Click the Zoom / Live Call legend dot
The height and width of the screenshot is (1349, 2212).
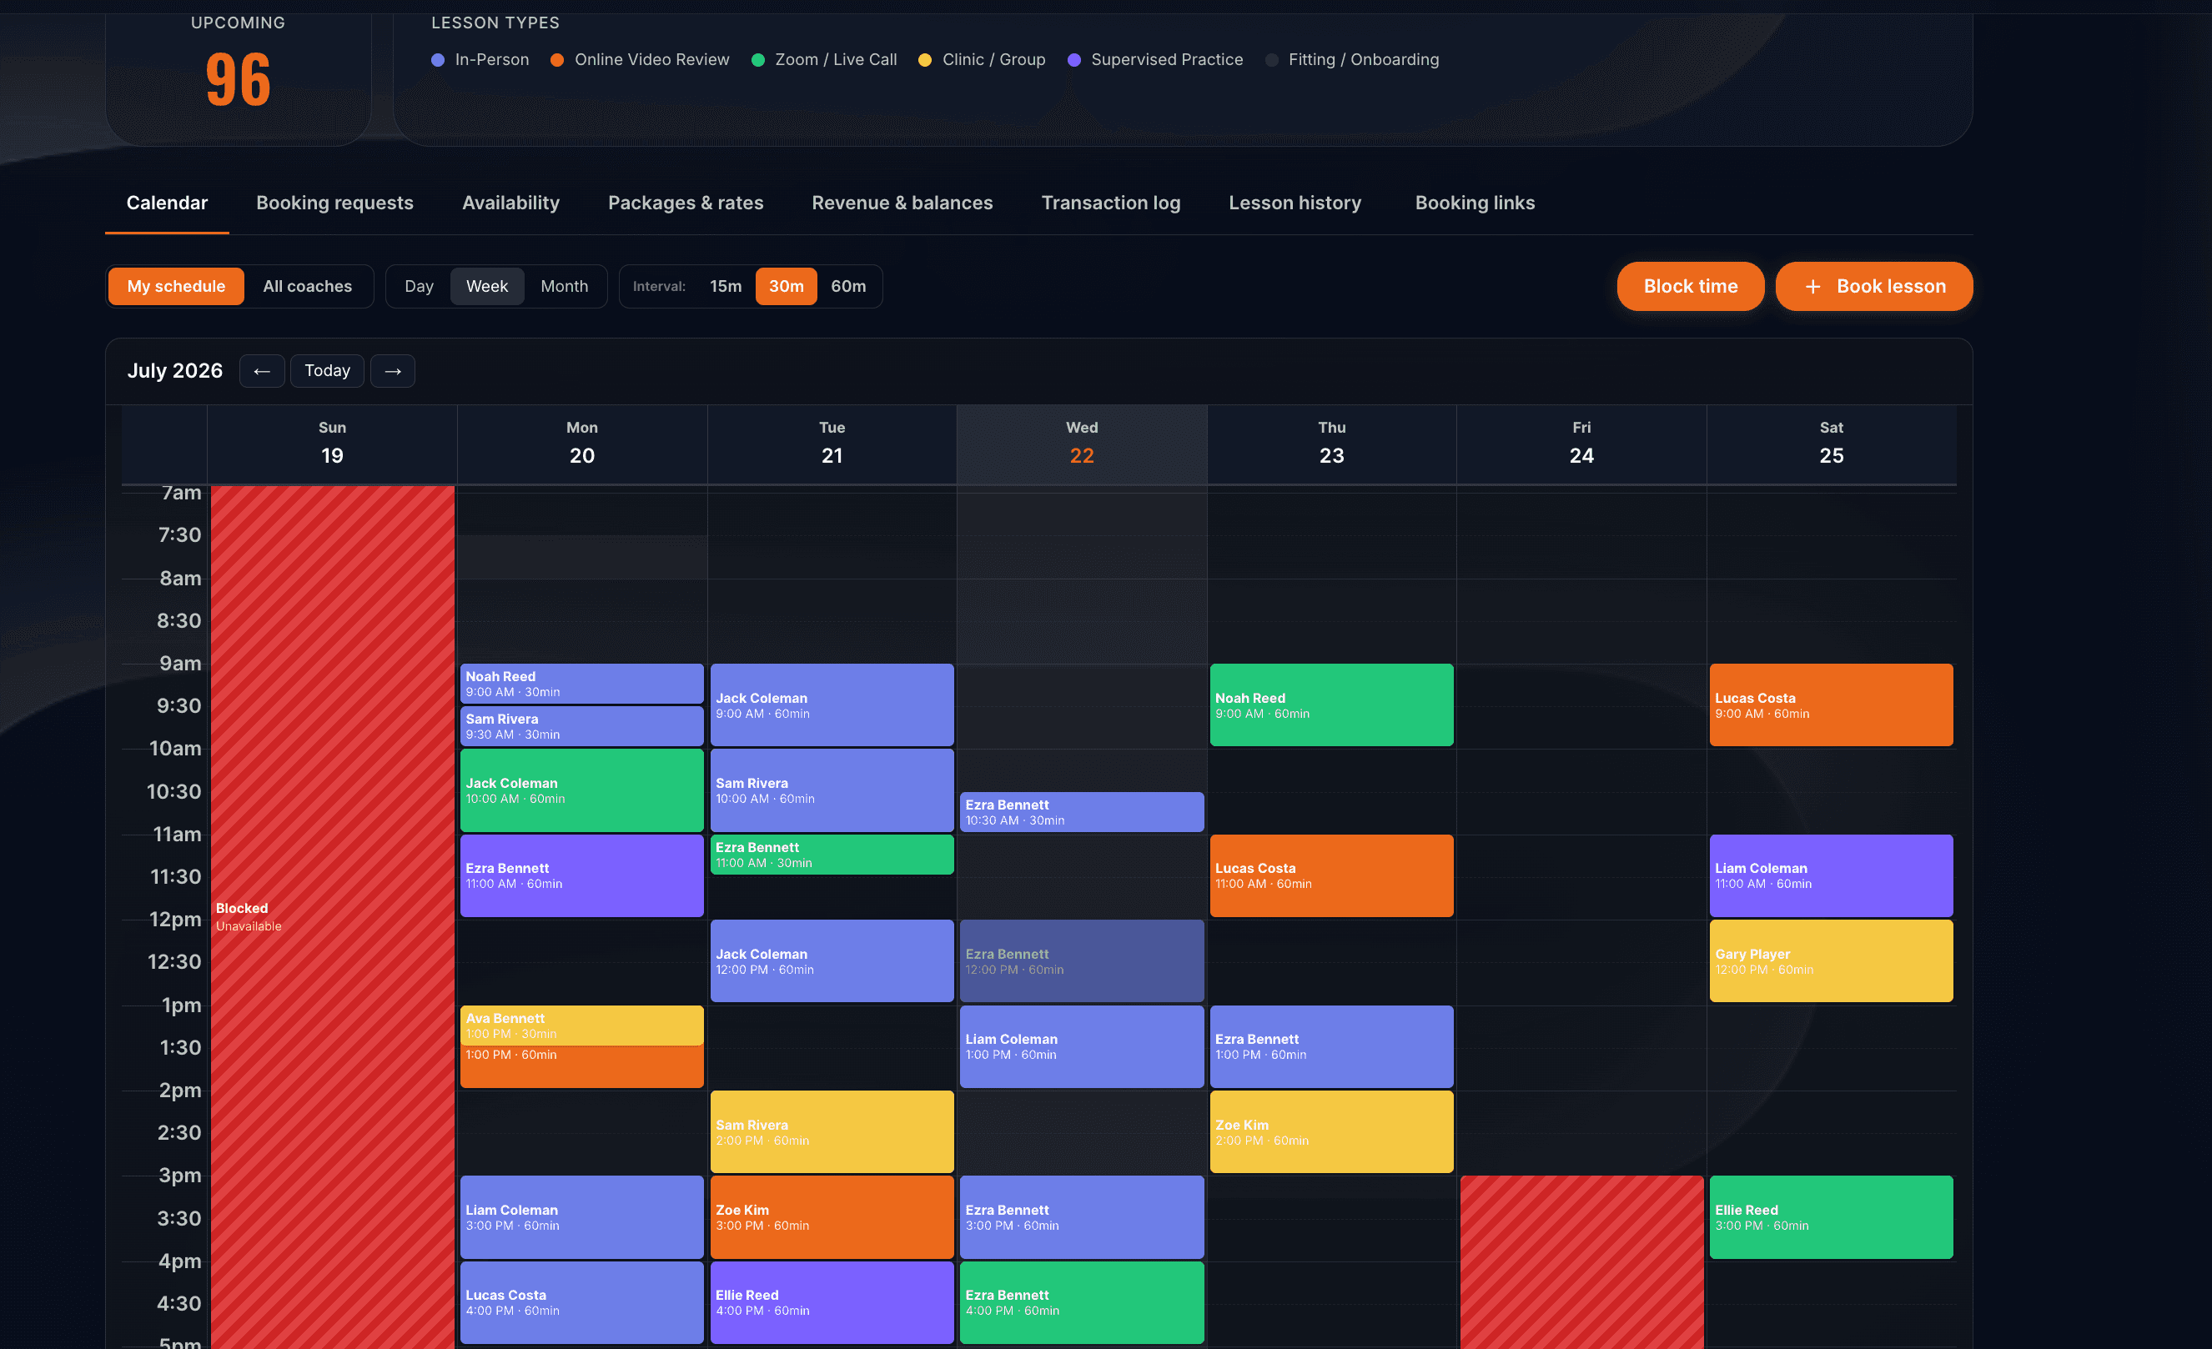point(757,60)
